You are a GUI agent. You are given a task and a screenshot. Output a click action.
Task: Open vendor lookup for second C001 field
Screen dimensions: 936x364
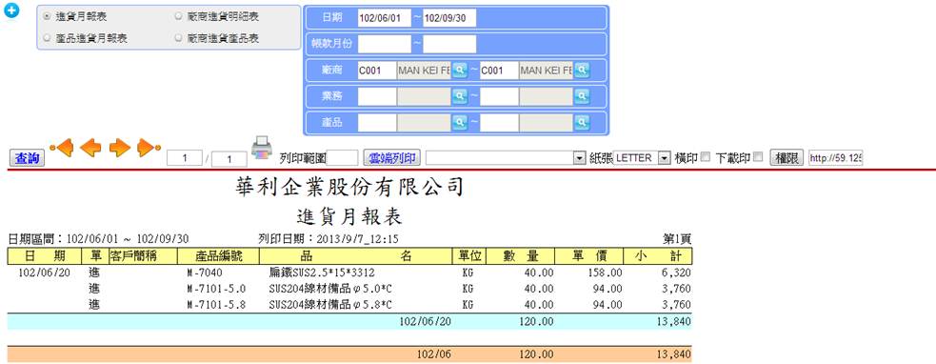point(582,71)
